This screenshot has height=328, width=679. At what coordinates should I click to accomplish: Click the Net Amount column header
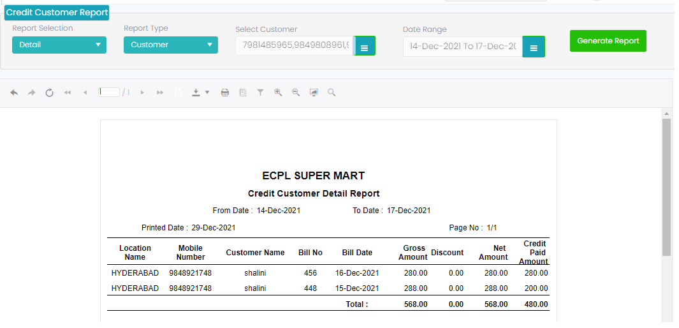point(493,253)
